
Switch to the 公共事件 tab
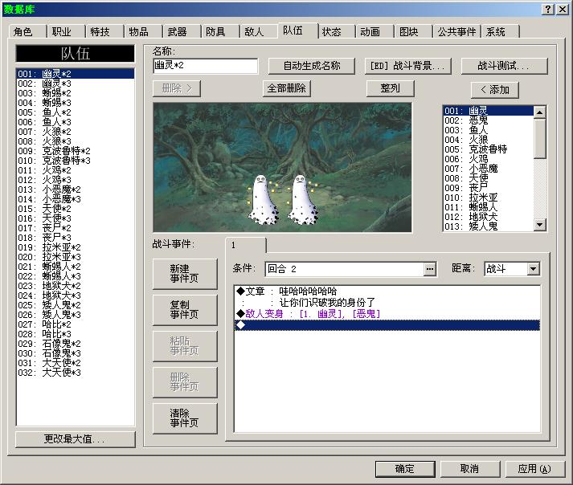(x=456, y=32)
